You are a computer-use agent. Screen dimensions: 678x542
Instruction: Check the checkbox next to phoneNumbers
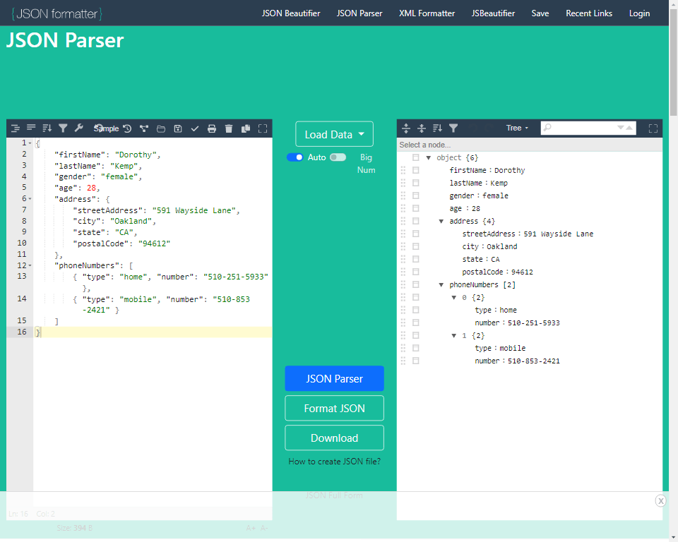415,284
